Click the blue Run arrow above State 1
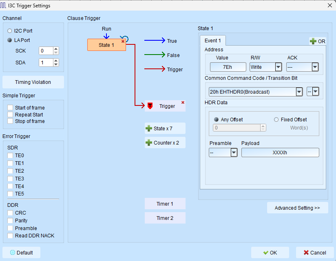 (106, 36)
